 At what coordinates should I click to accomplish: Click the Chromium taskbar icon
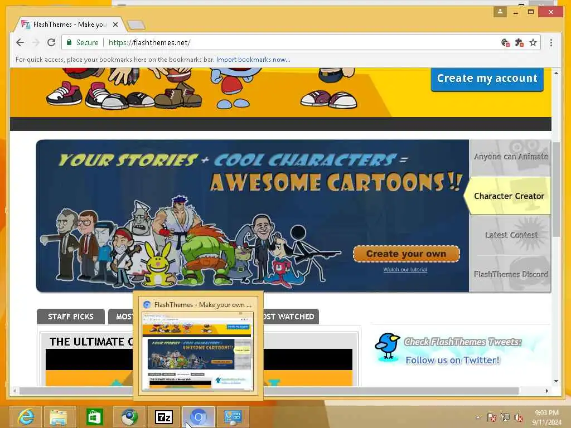[x=198, y=417]
